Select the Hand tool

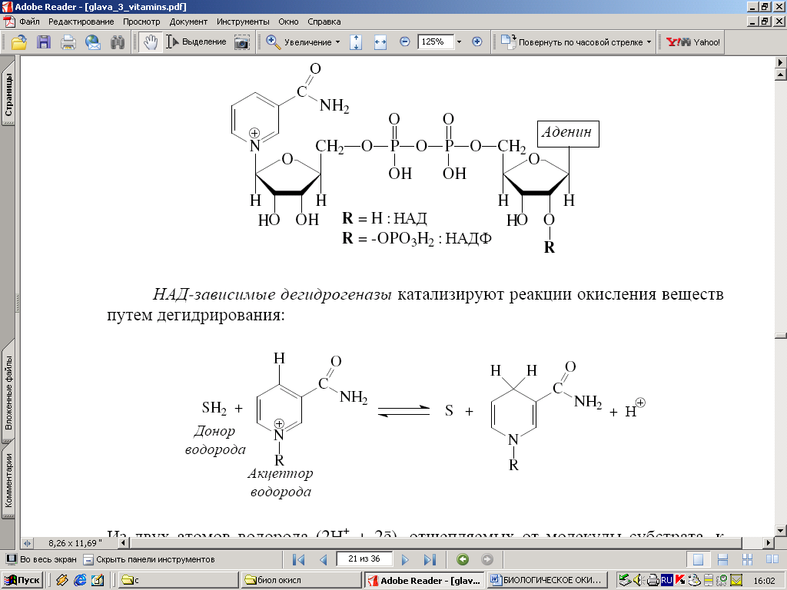click(151, 42)
